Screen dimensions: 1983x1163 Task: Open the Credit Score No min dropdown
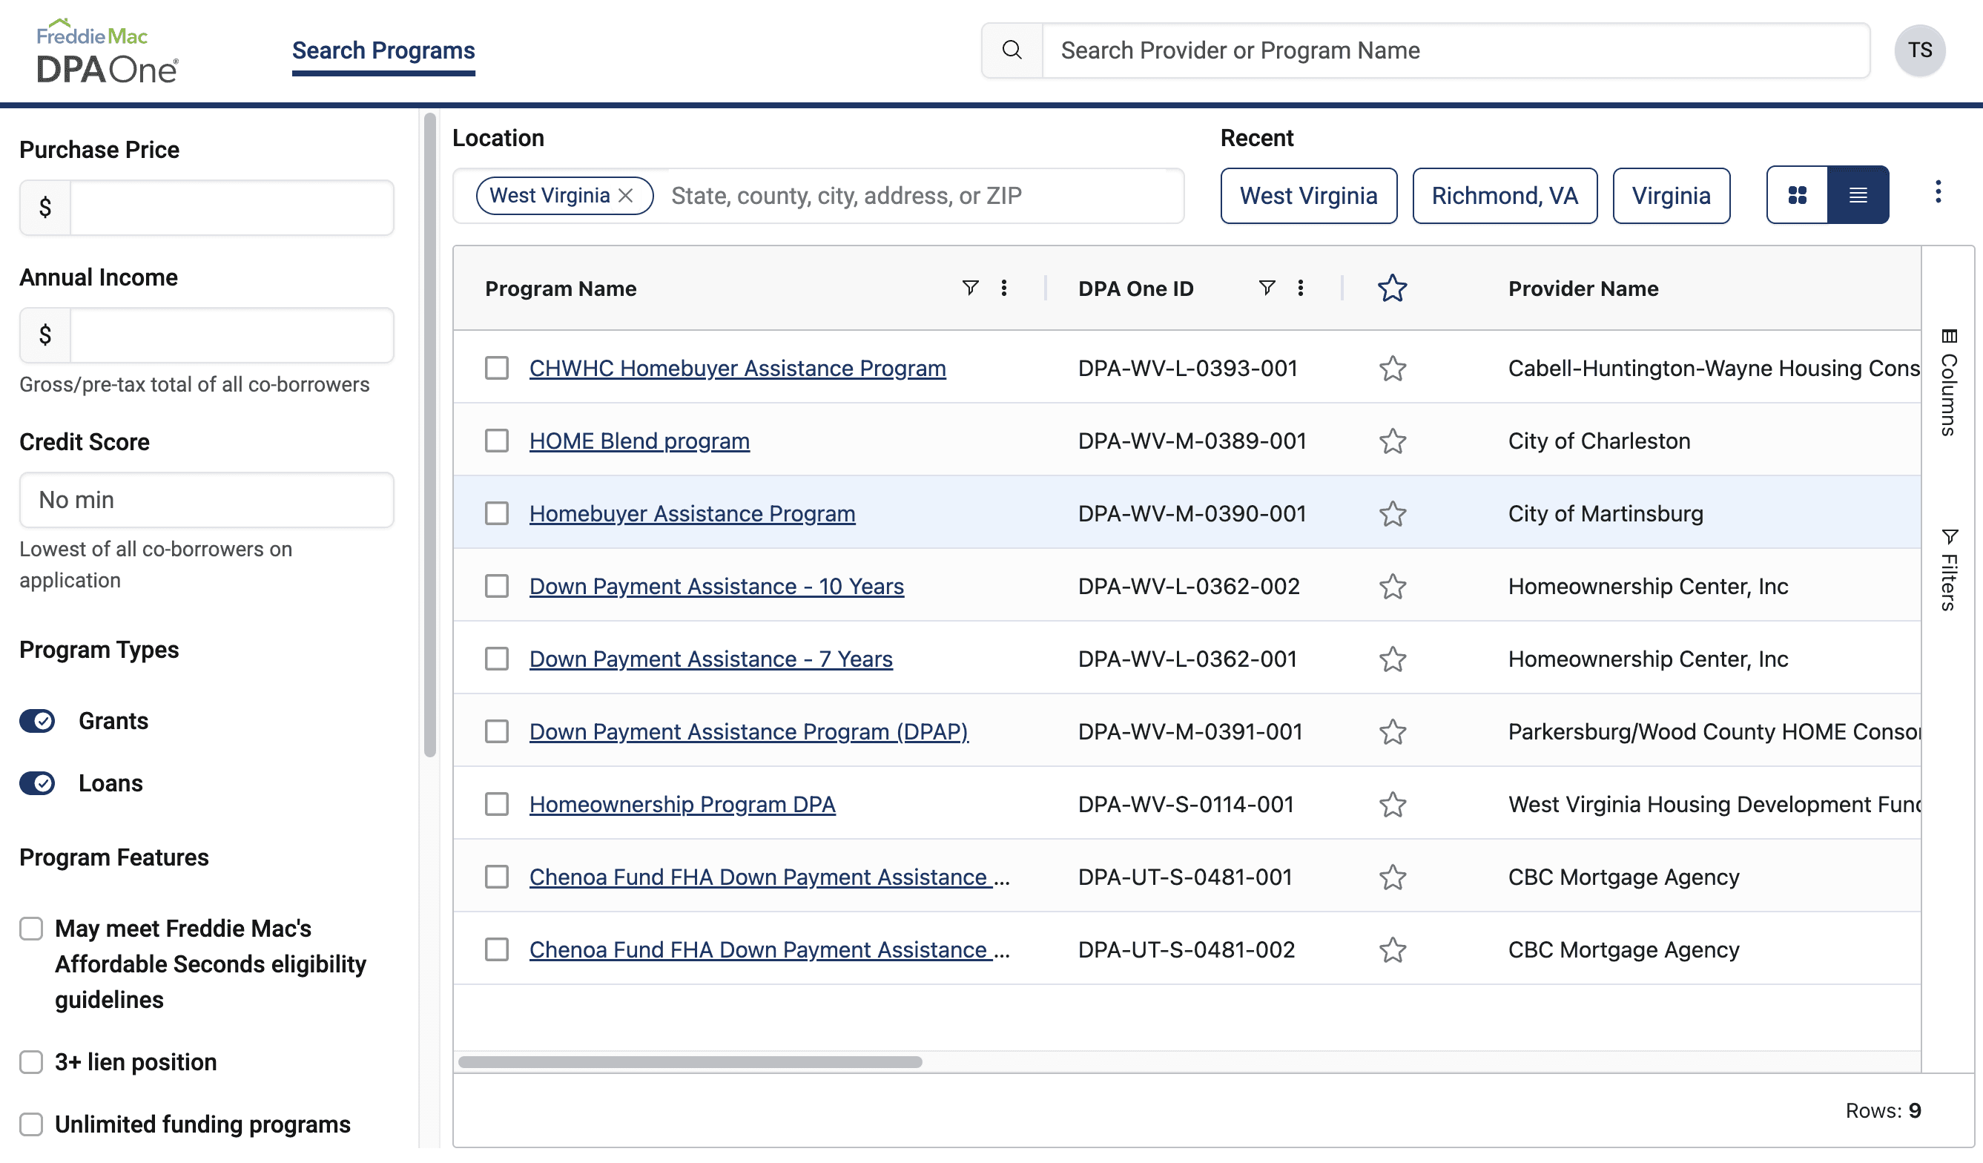pyautogui.click(x=206, y=501)
